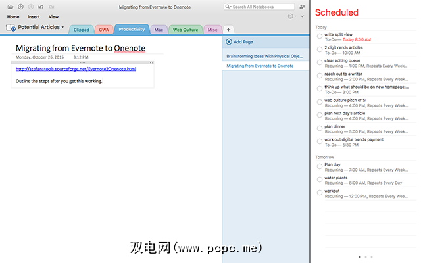This screenshot has width=421, height=263.
Task: Open 'write split view' reminder text
Action: 338,34
